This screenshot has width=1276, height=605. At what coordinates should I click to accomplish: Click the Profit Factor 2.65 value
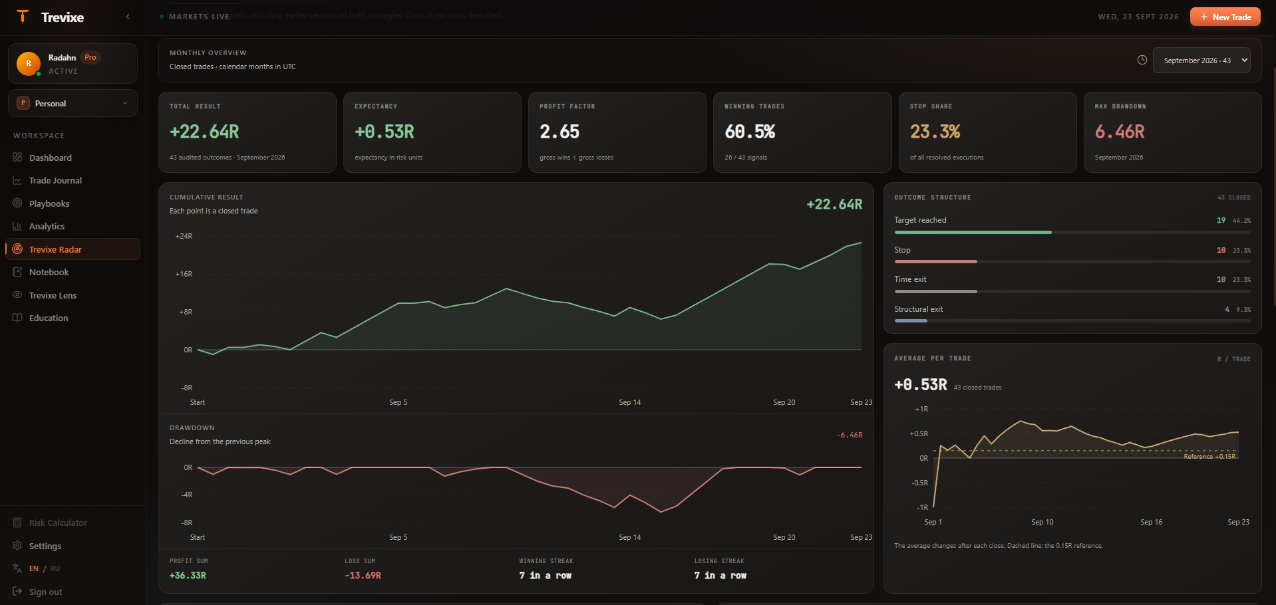(559, 132)
